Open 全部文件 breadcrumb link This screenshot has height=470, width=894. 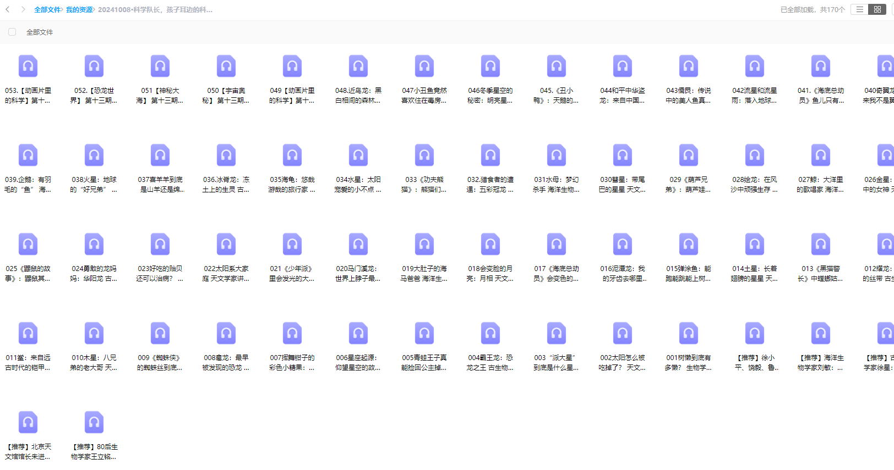click(47, 10)
